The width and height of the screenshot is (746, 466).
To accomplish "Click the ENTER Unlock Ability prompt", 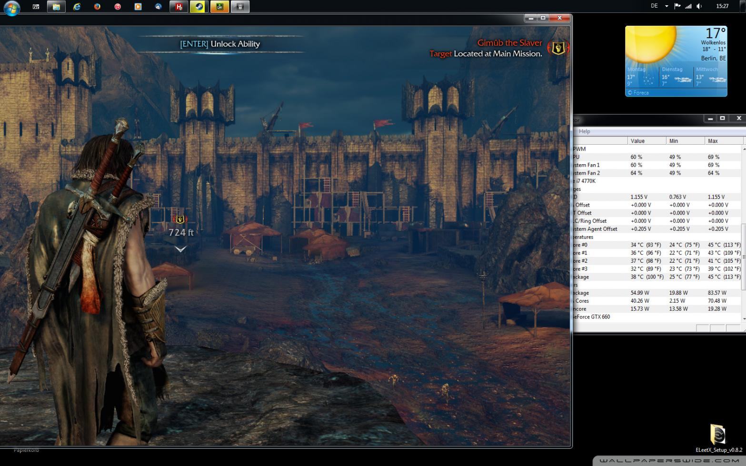I will point(220,44).
